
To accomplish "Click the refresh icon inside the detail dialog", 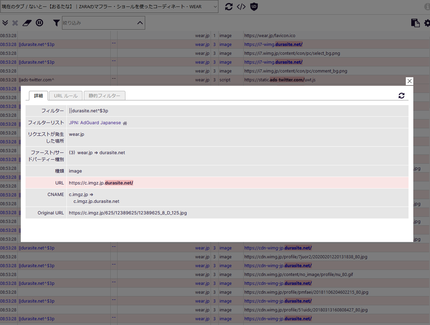I will tap(401, 96).
